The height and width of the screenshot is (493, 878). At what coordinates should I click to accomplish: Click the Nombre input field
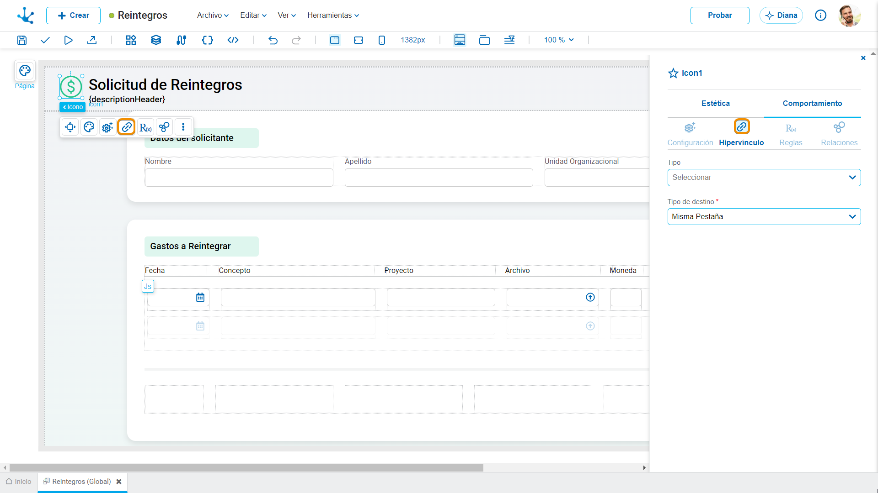pos(239,178)
